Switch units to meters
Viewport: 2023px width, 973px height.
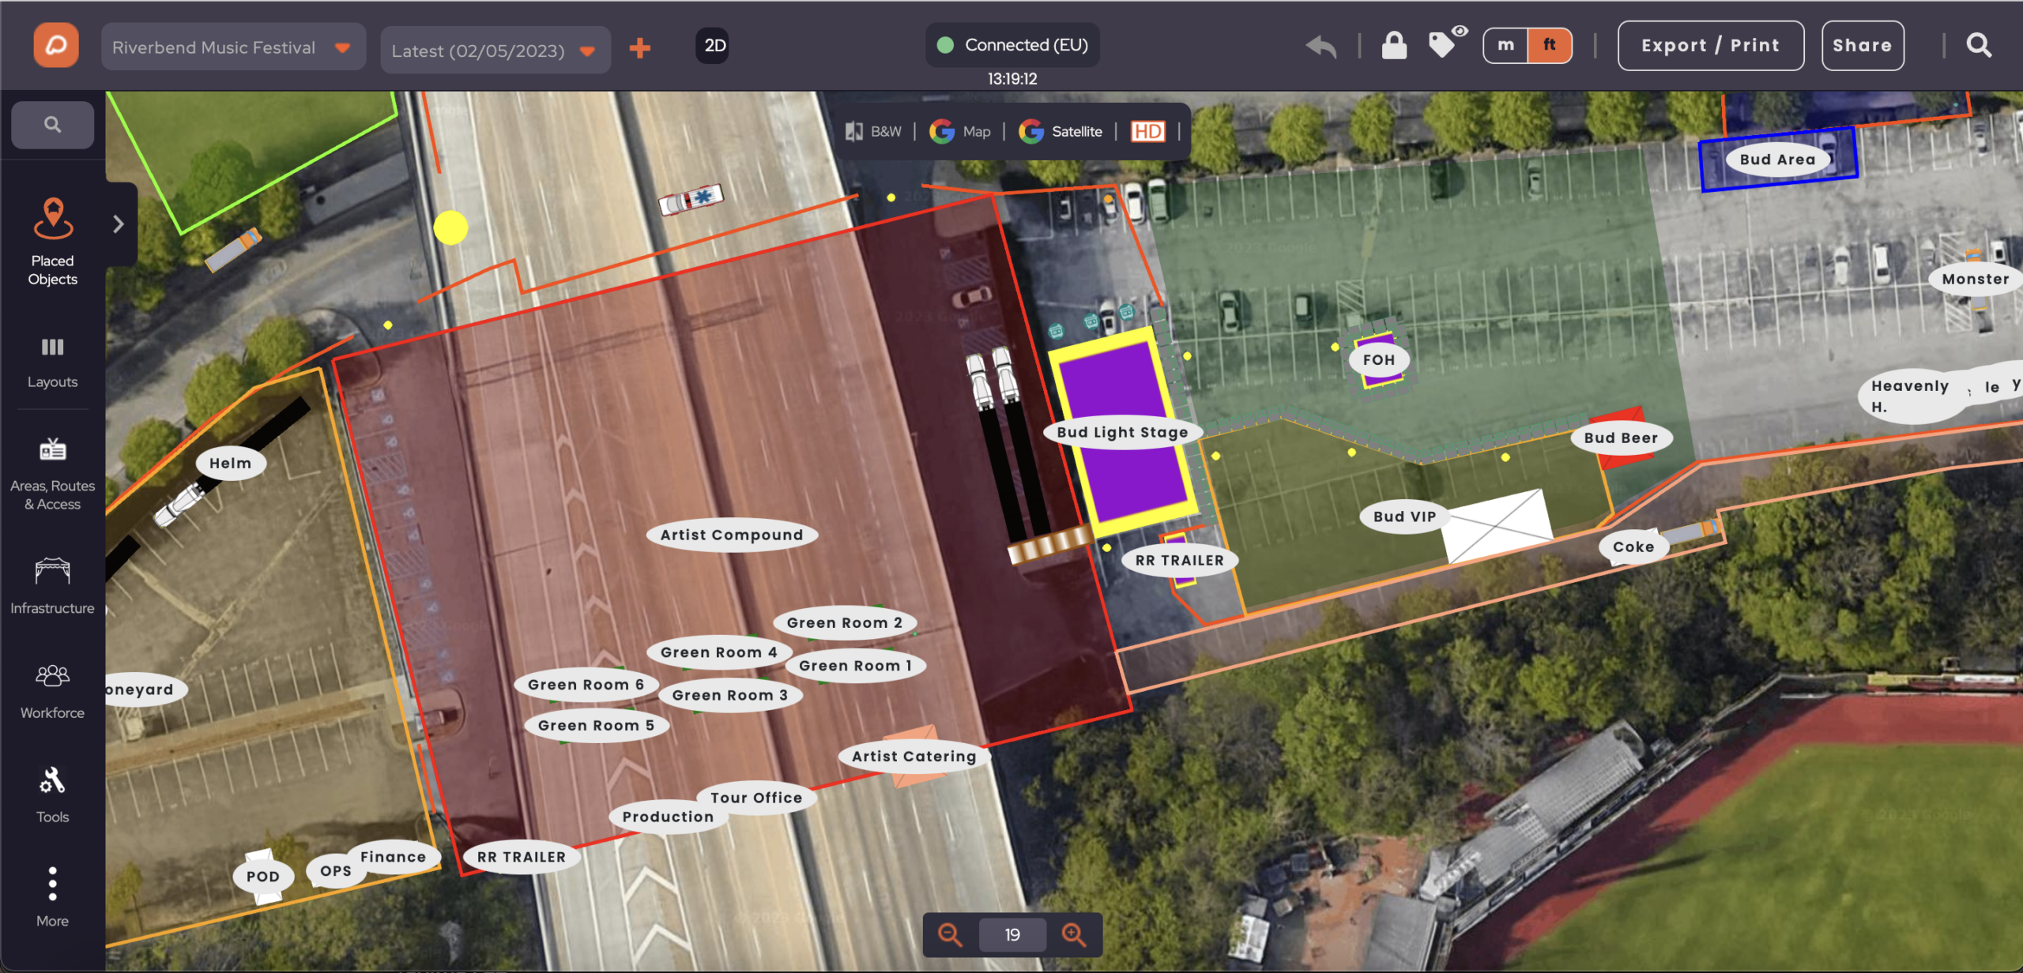pyautogui.click(x=1506, y=45)
